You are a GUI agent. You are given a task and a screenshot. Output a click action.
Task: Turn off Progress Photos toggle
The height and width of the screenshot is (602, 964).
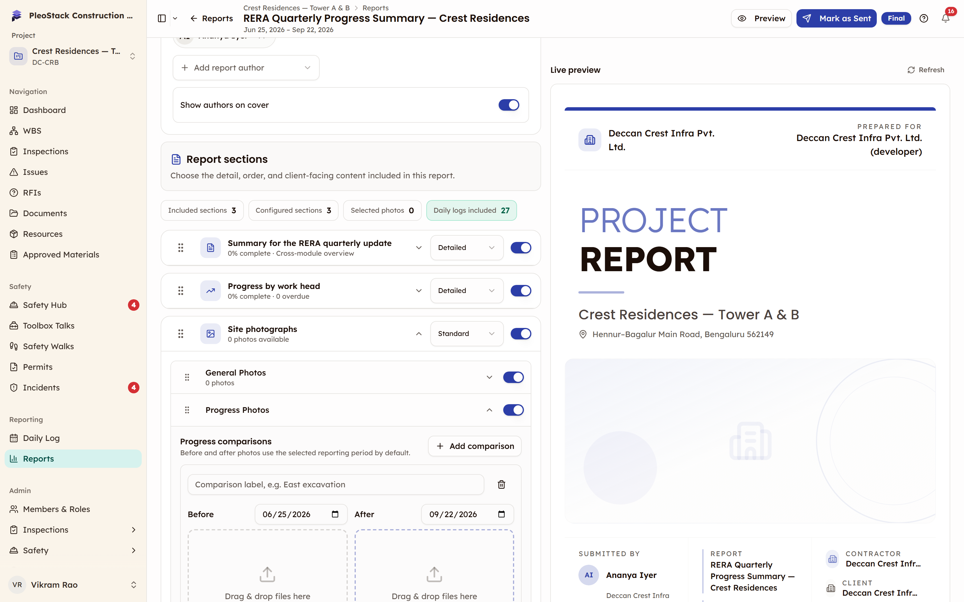513,410
